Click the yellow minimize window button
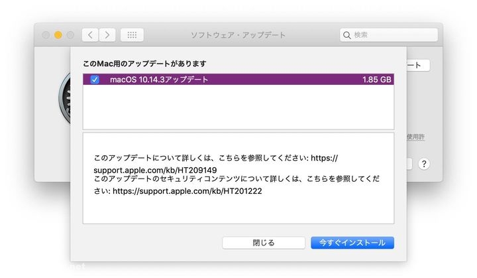Image resolution: width=477 pixels, height=278 pixels. 58,35
